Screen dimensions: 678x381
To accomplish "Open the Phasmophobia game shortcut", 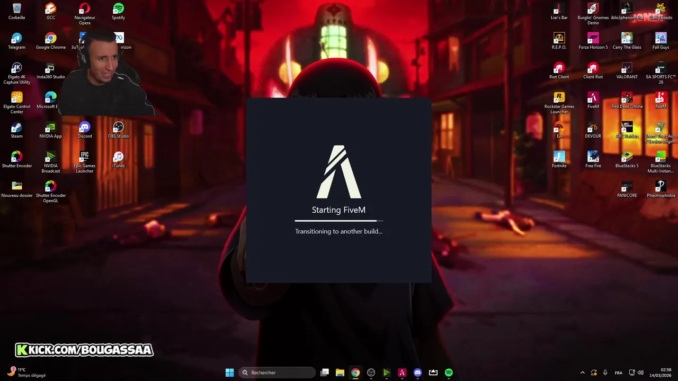I will [x=661, y=189].
